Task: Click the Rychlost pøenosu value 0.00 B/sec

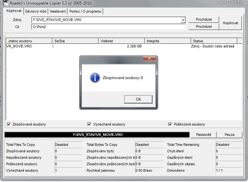Action: 149,170
